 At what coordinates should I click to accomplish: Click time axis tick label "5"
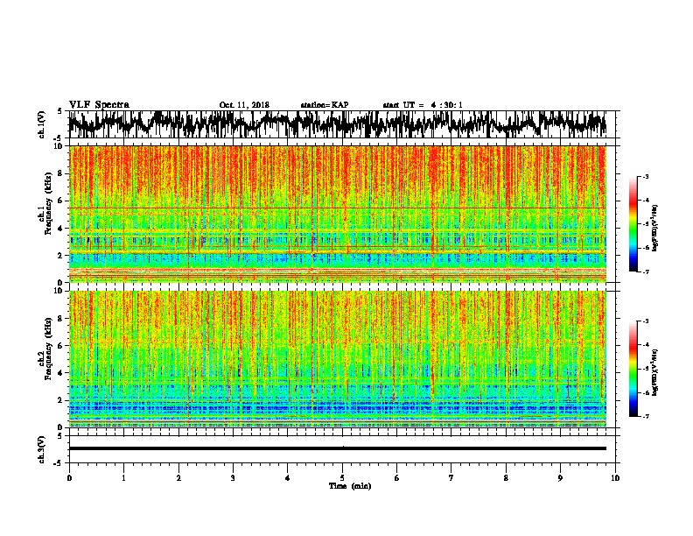pyautogui.click(x=342, y=478)
